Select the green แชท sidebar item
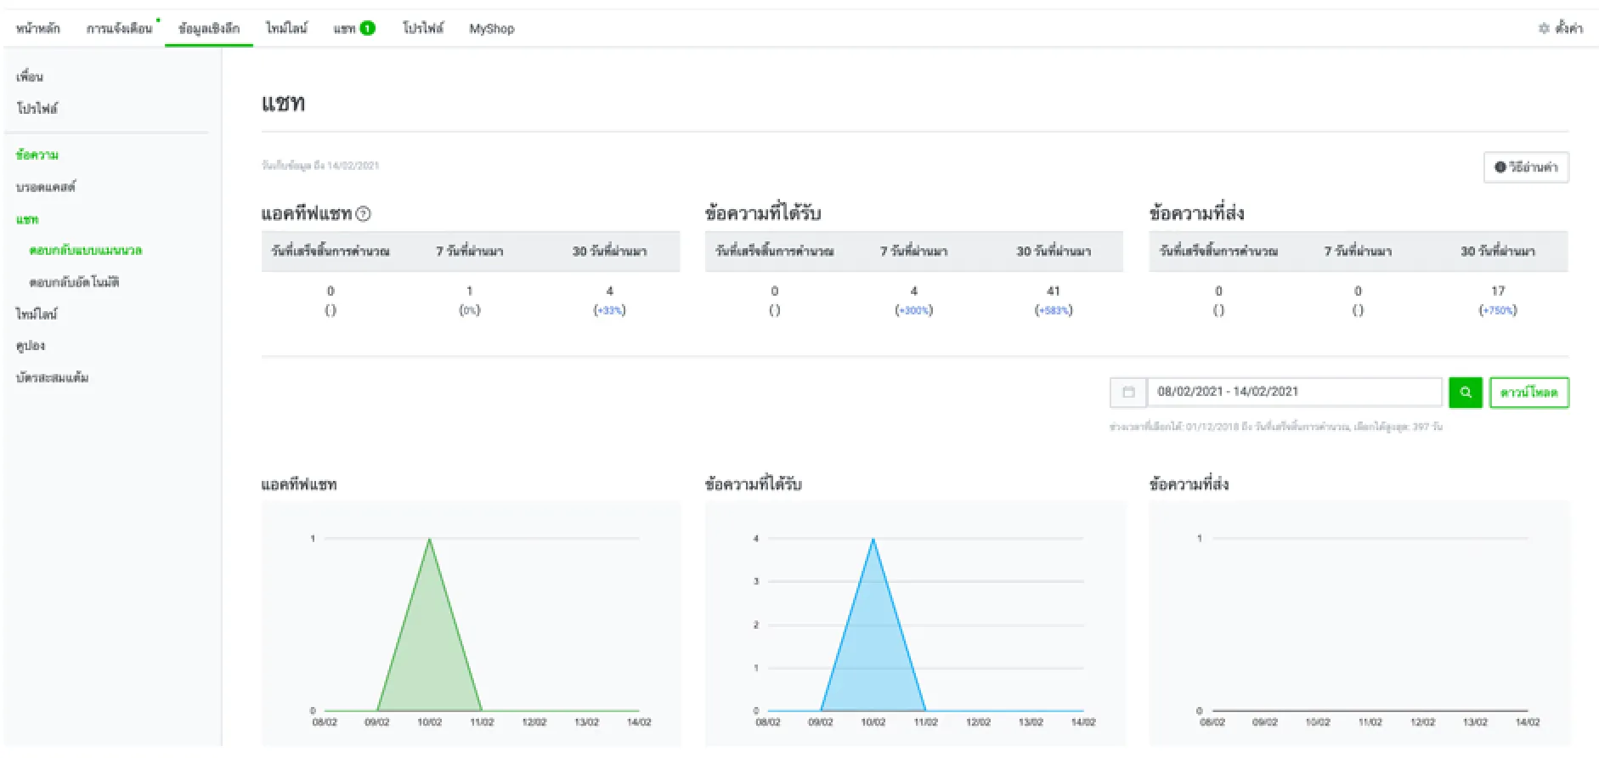 pos(27,219)
